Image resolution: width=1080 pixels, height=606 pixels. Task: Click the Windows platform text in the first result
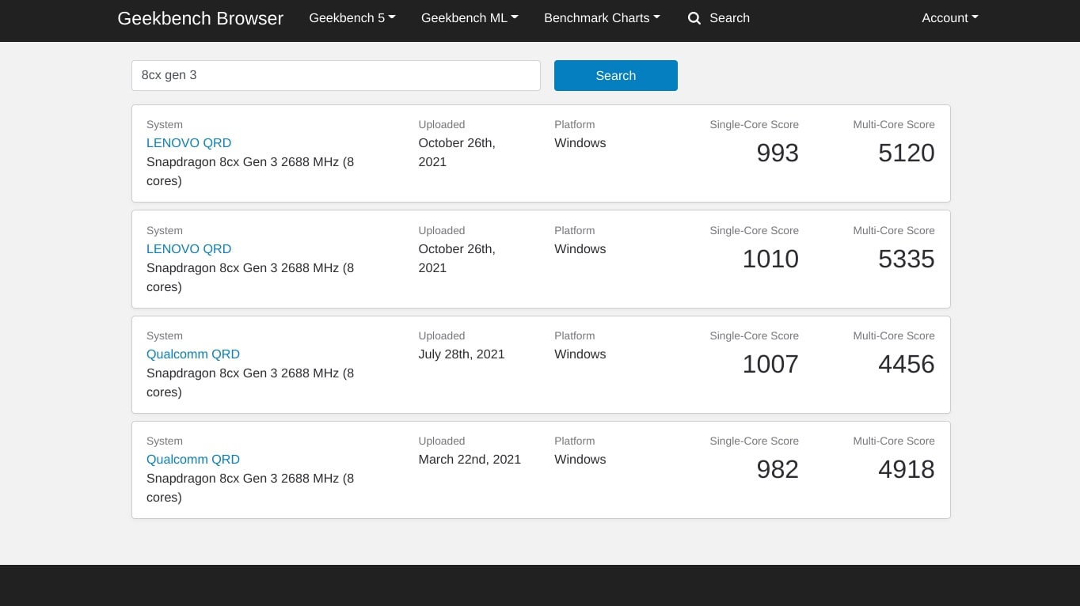[580, 143]
